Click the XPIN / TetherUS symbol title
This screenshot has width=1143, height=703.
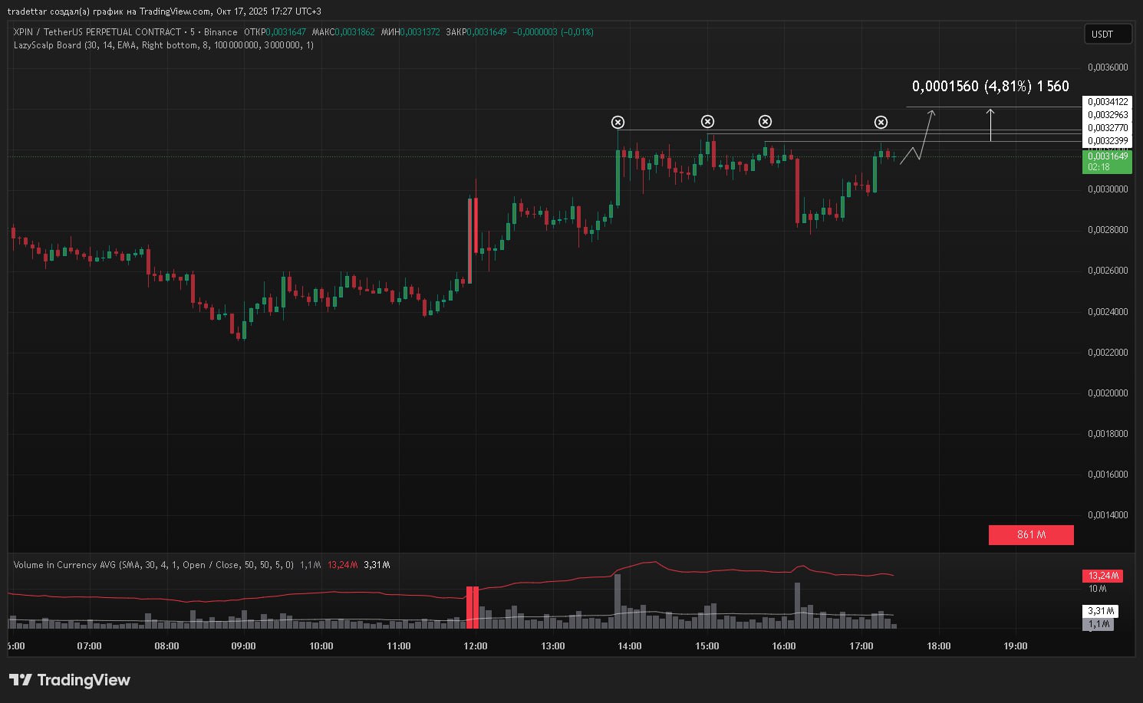click(x=97, y=32)
